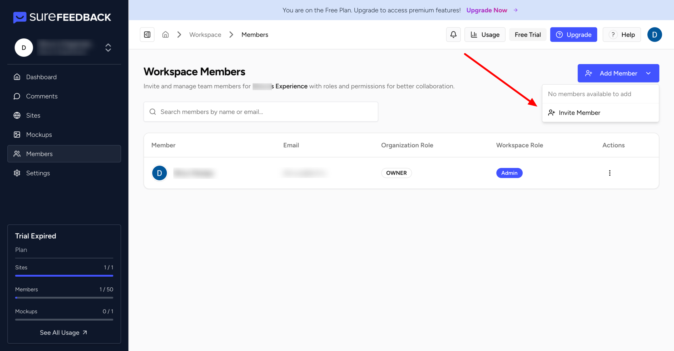The width and height of the screenshot is (674, 351).
Task: Click the Workspace breadcrumb
Action: 205,35
